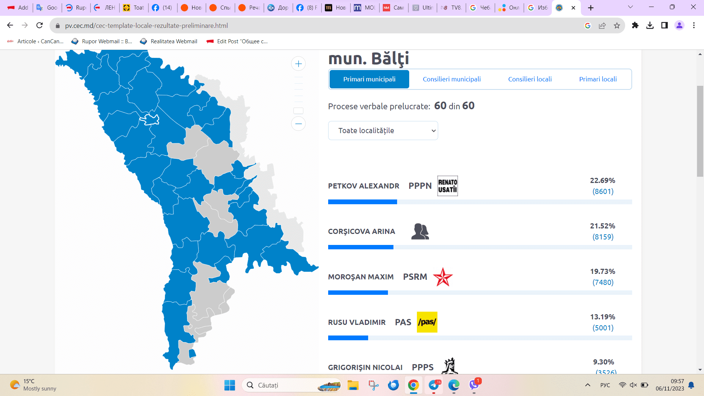Click the Renato Usatîi party logo

[x=447, y=186]
